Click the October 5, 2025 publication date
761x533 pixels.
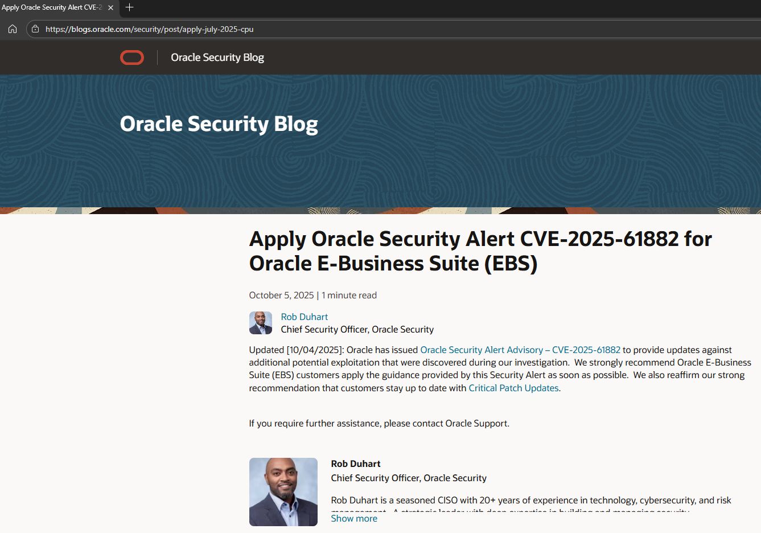pyautogui.click(x=281, y=295)
